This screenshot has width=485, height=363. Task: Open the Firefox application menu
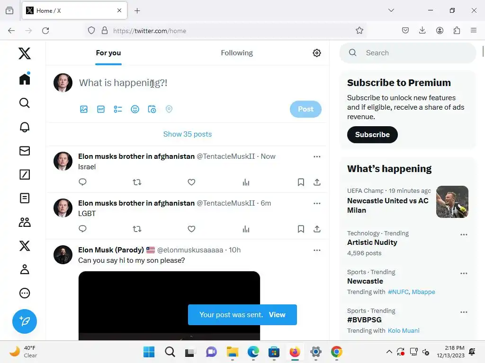pos(474,30)
